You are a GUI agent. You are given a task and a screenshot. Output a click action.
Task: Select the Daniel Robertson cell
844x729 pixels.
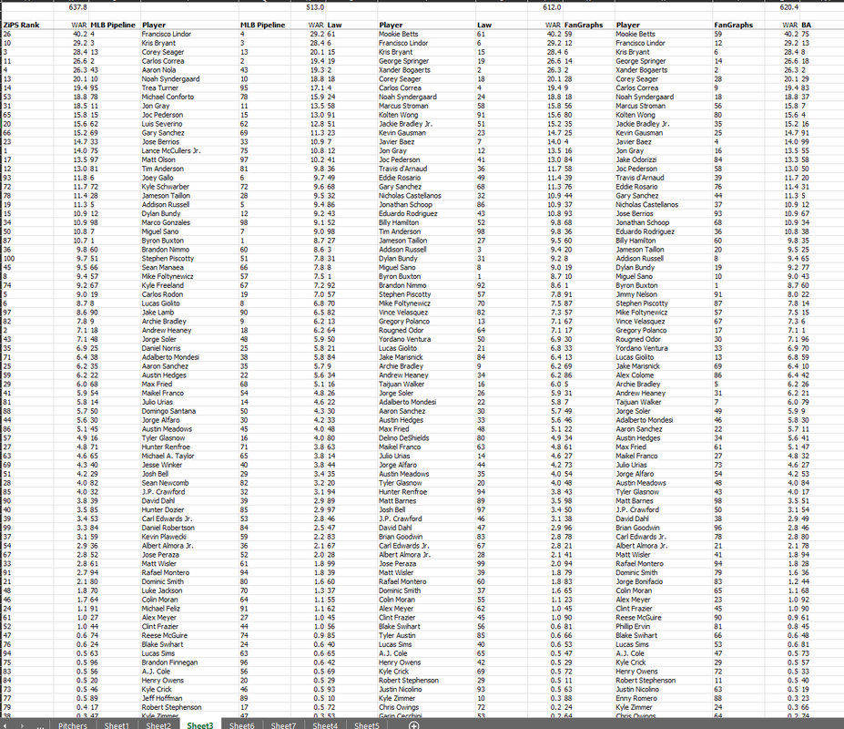click(x=189, y=528)
